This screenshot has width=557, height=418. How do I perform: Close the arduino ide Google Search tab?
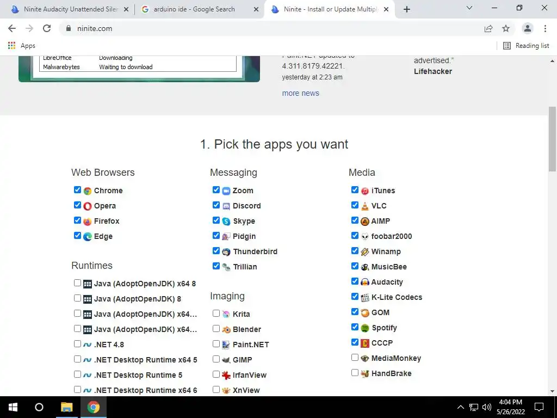coord(256,10)
